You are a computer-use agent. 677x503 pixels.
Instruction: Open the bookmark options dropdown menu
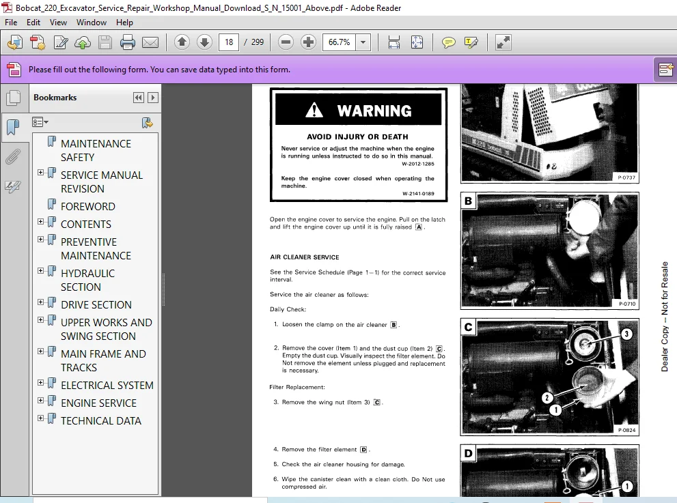[40, 123]
